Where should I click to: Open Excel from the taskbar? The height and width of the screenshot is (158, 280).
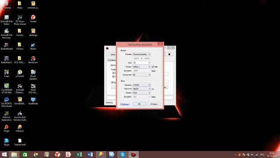click(x=79, y=154)
